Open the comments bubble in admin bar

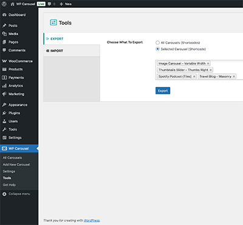[49, 4]
